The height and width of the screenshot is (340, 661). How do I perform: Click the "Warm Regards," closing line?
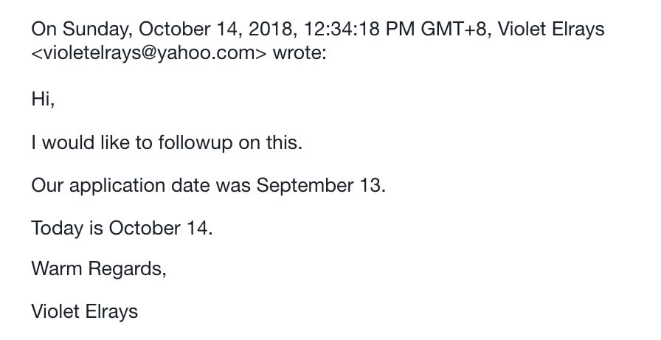pos(99,268)
